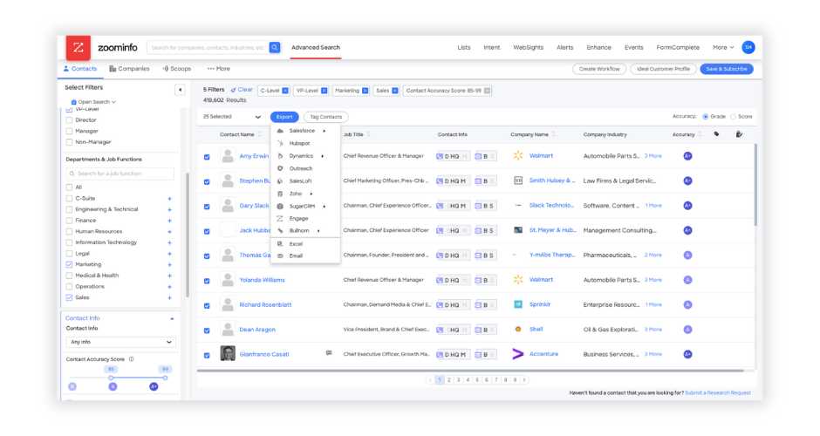Switch to the Companies tab
This screenshot has height=436, width=820.
pos(129,69)
